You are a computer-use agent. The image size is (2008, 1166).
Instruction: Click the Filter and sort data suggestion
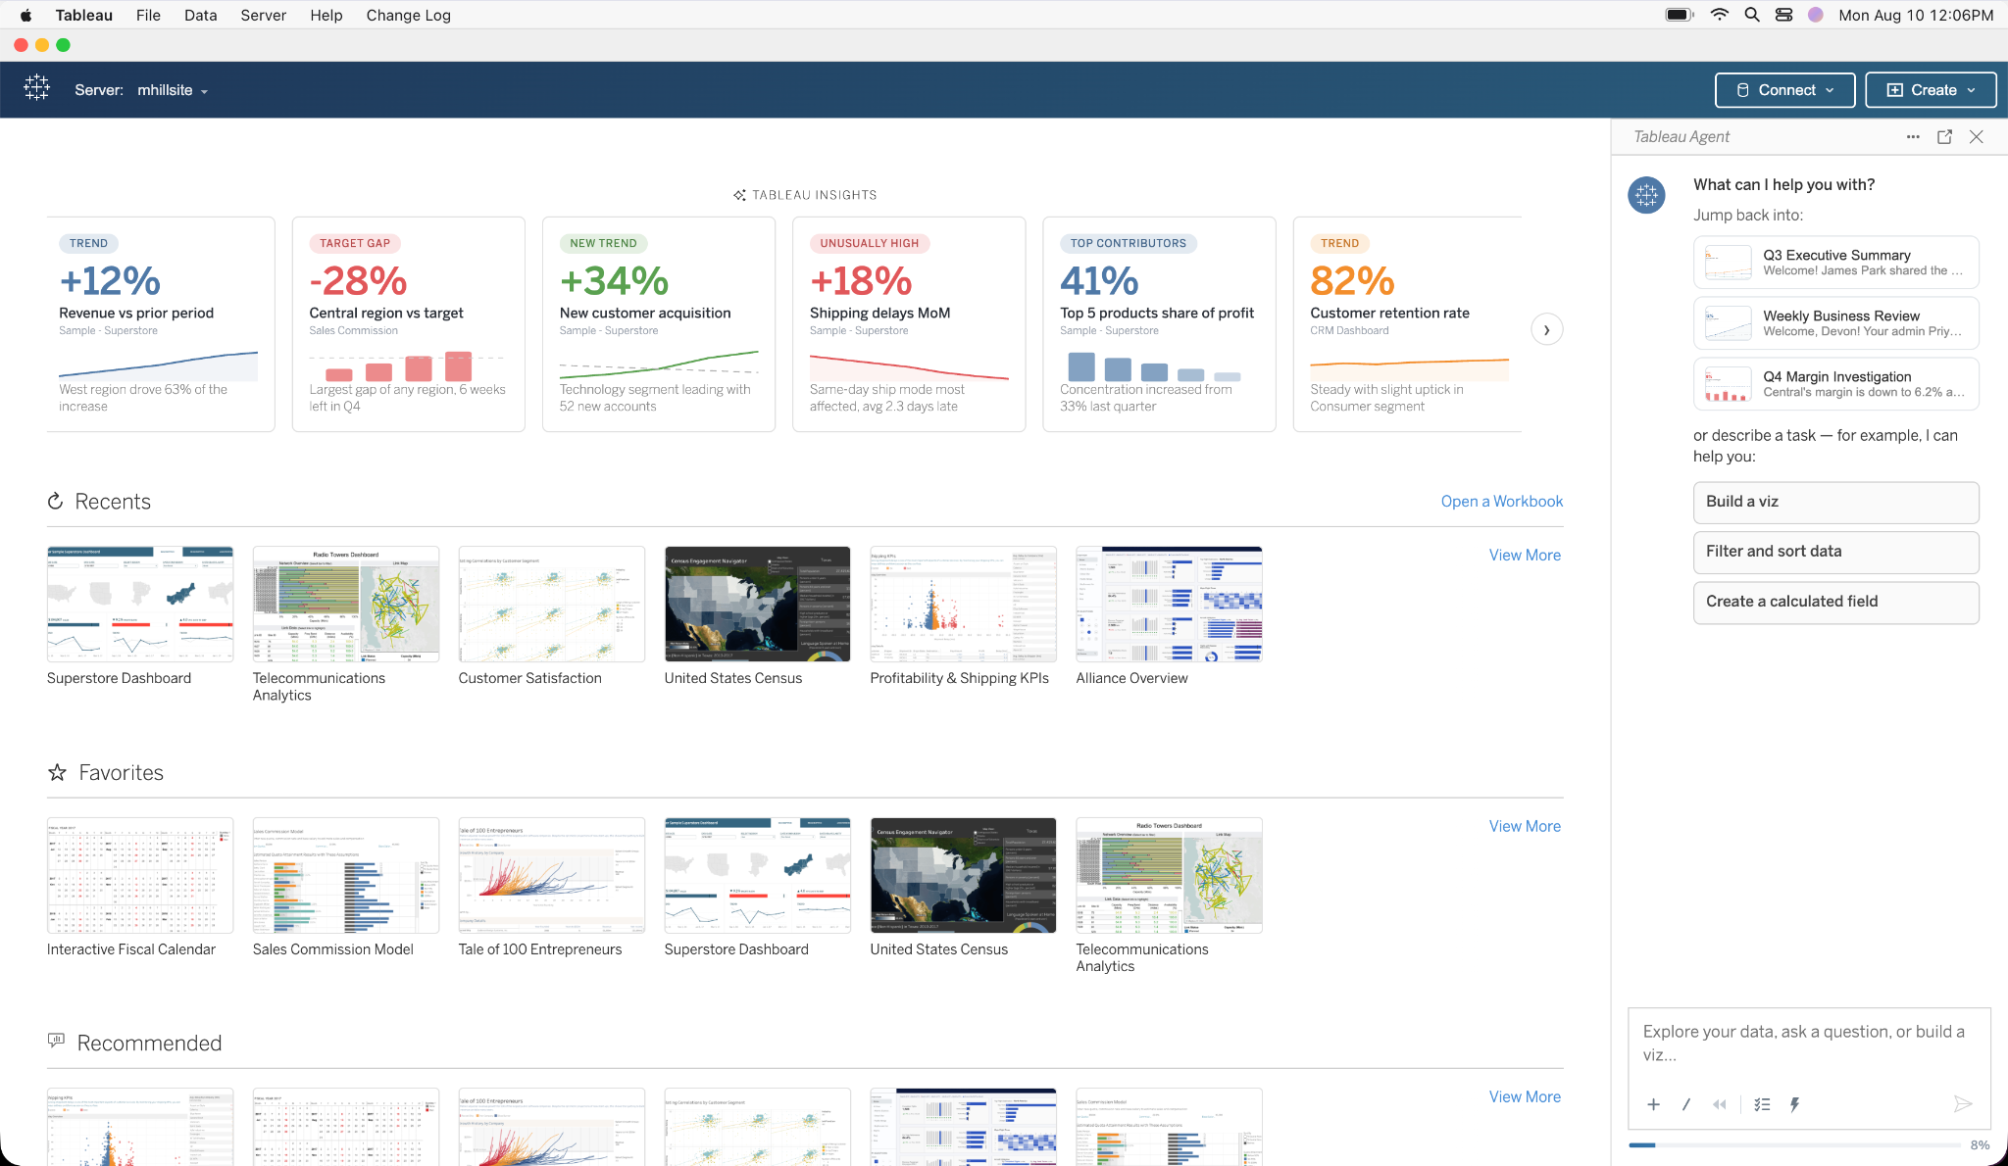1835,552
